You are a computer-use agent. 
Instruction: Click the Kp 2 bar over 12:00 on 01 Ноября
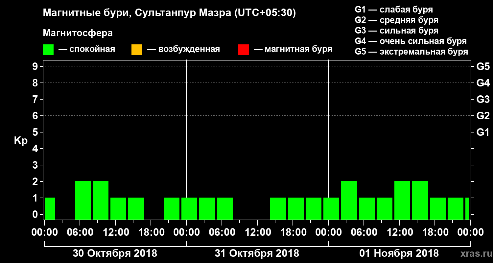tap(402, 200)
